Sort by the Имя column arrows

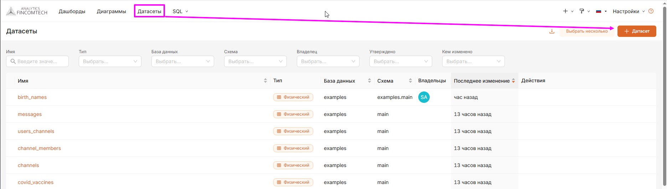coord(265,81)
